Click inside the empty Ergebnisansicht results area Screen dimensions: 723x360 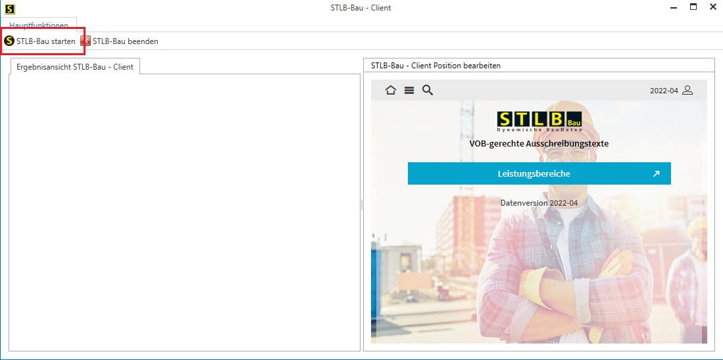(184, 210)
